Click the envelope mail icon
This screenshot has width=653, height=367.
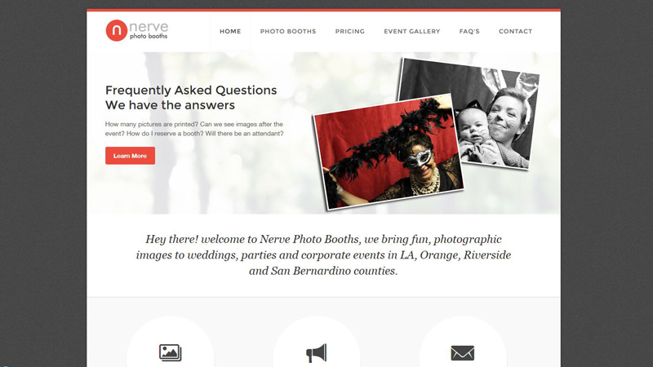pyautogui.click(x=462, y=353)
